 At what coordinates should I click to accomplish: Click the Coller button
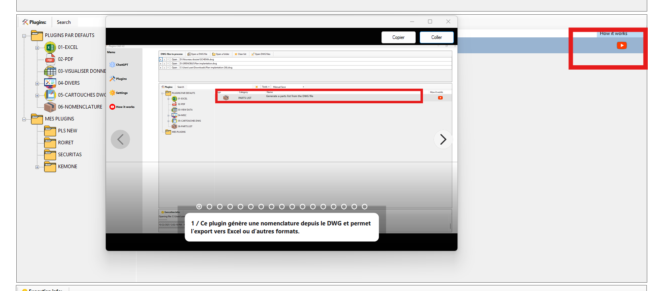pyautogui.click(x=436, y=37)
